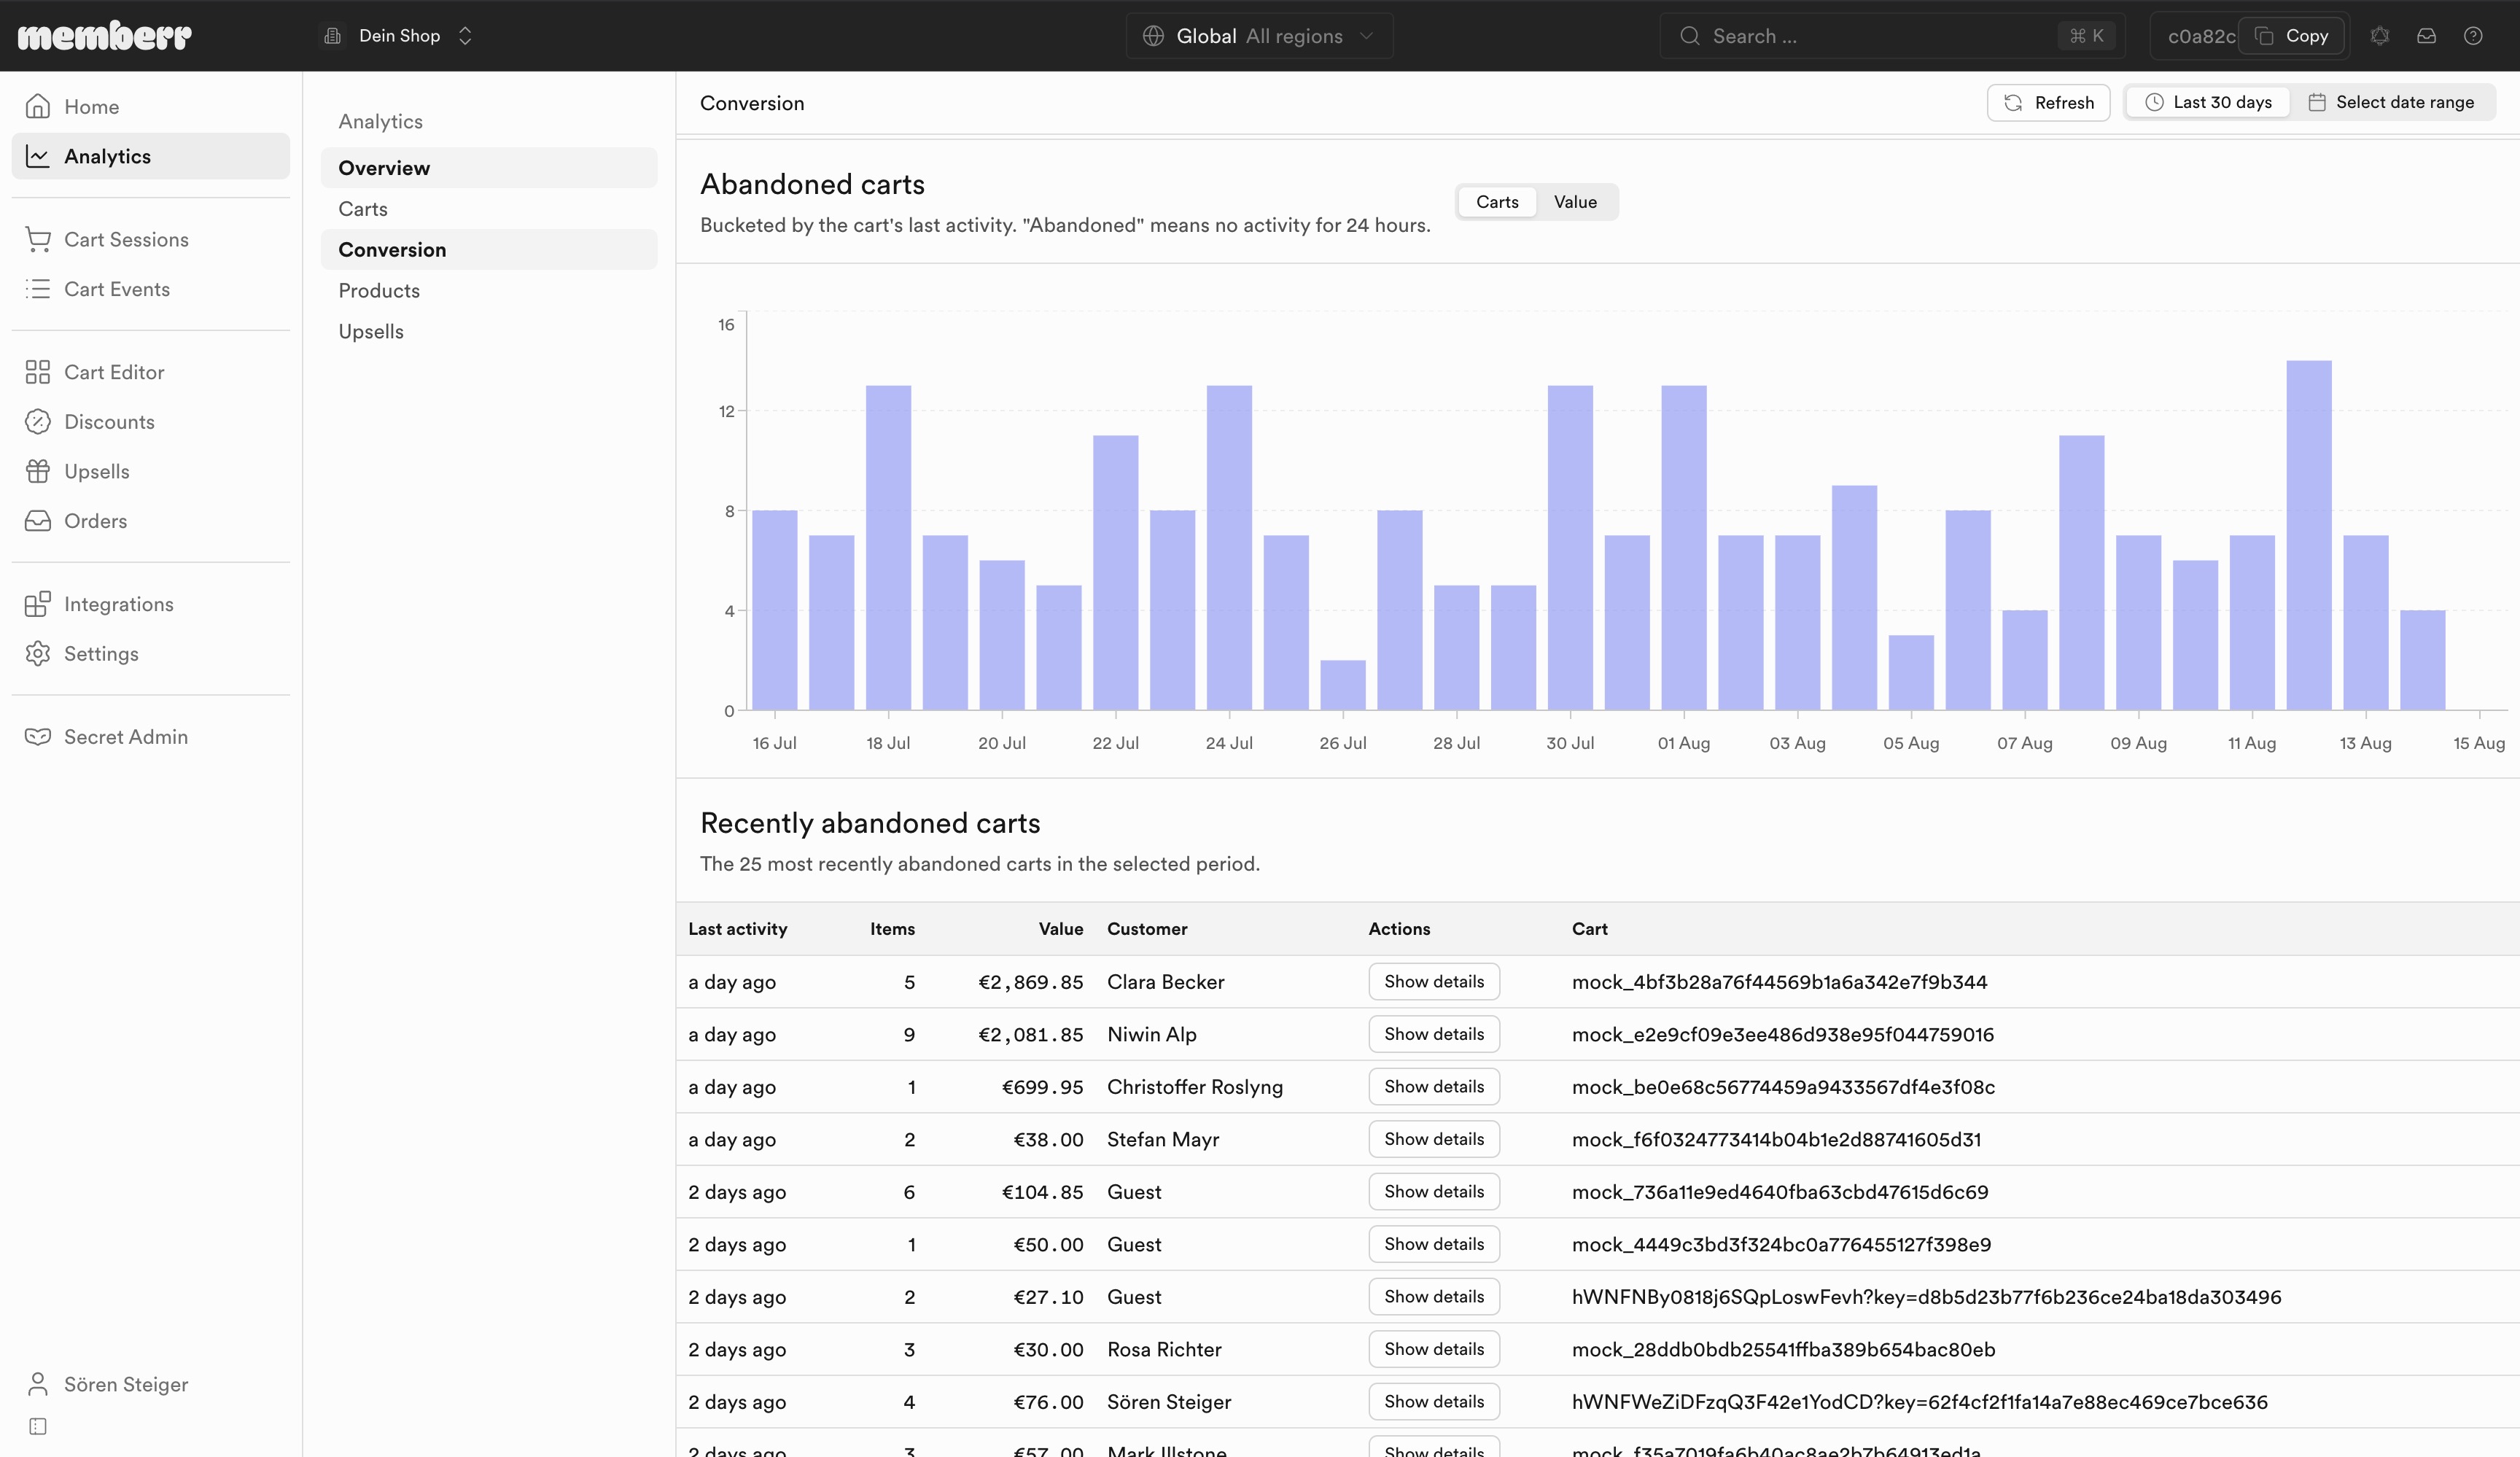Click the Integrations icon
Image resolution: width=2520 pixels, height=1457 pixels.
tap(38, 604)
